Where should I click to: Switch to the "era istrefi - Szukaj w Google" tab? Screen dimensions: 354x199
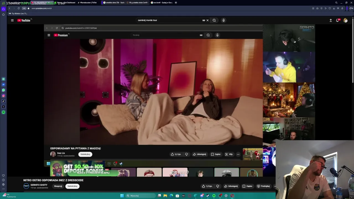pos(162,2)
